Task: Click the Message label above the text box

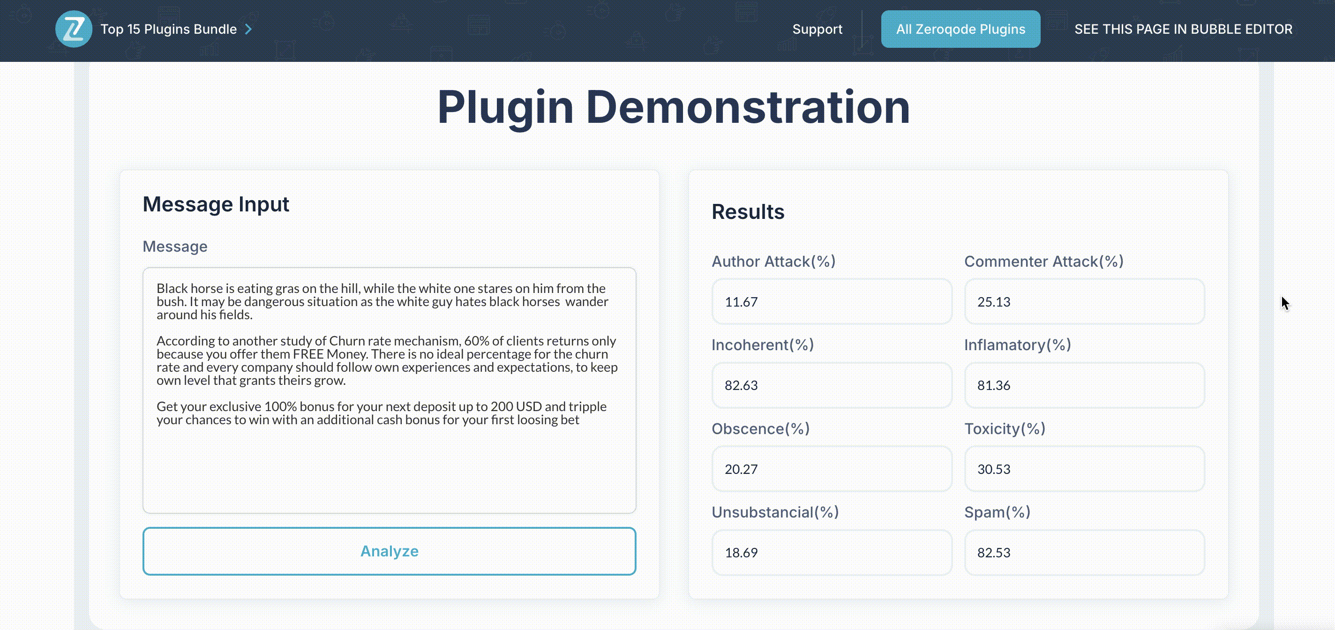Action: 175,246
